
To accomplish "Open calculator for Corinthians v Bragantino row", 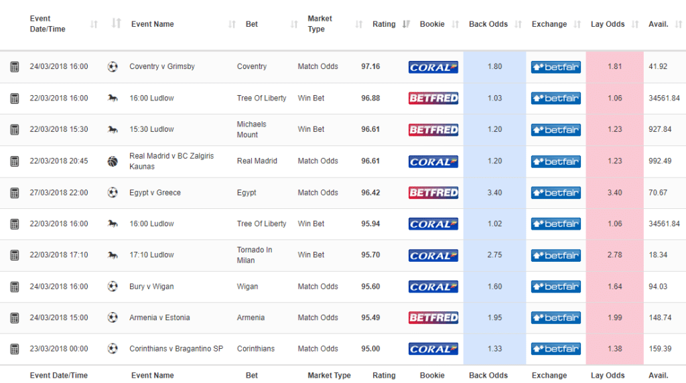I will [15, 349].
